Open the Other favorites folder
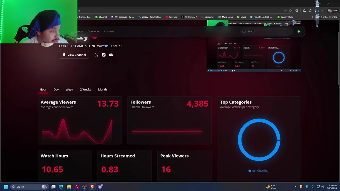The width and height of the screenshot is (340, 191). [328, 17]
